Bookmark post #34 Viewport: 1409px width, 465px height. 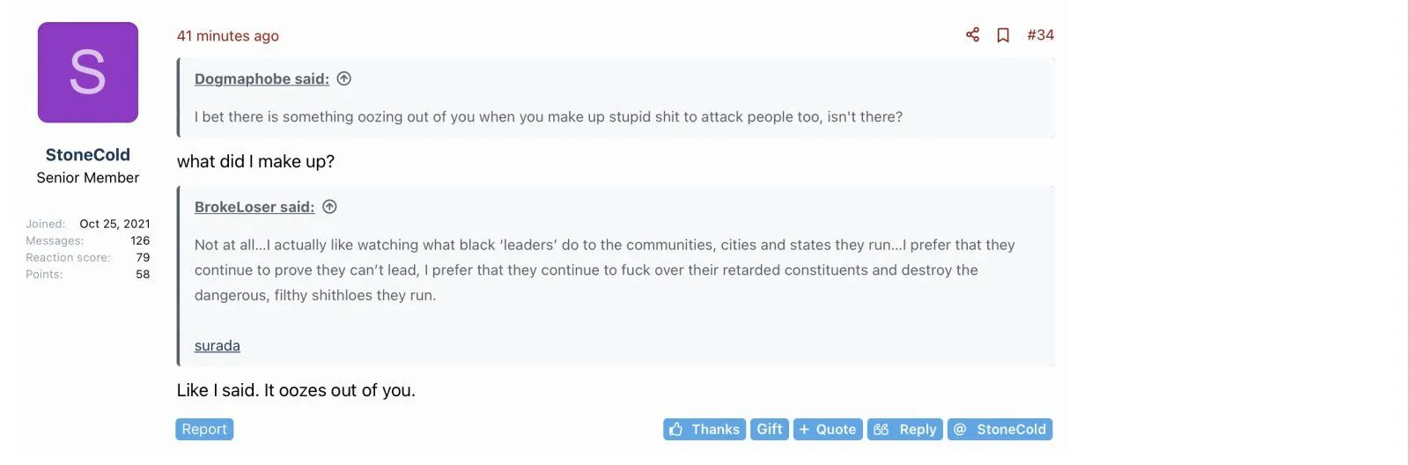pyautogui.click(x=1003, y=35)
